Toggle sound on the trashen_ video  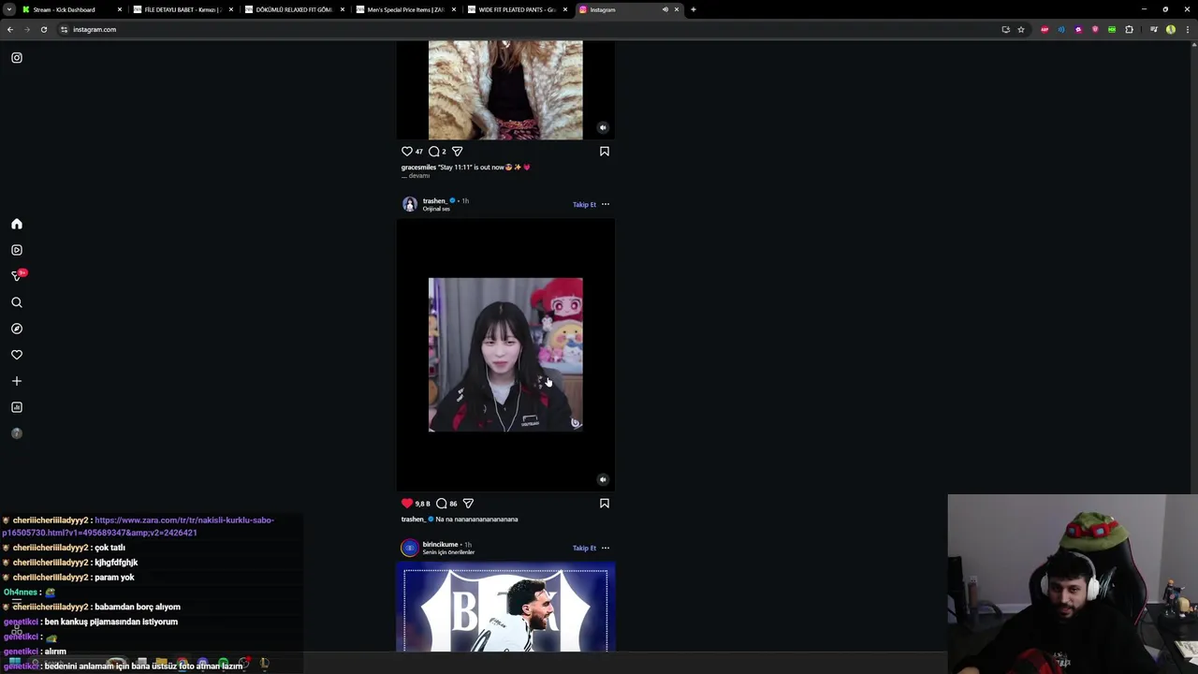pos(603,479)
